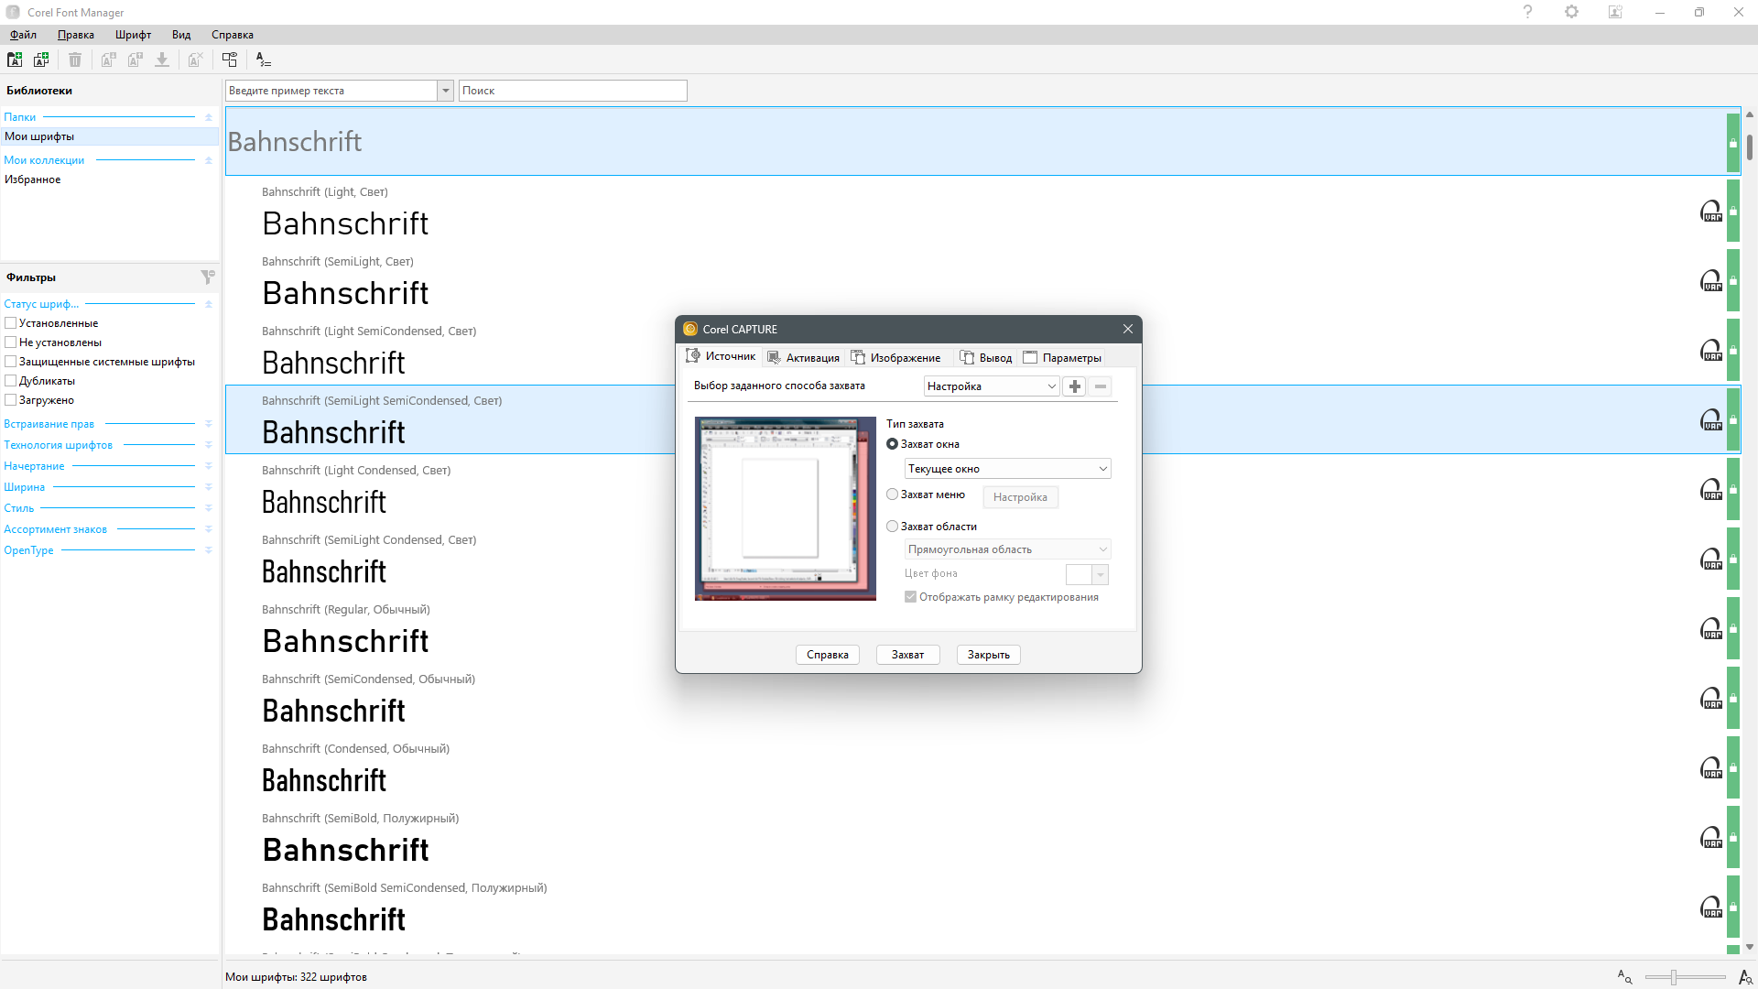Open settings via the title bar gear icon

tap(1571, 12)
